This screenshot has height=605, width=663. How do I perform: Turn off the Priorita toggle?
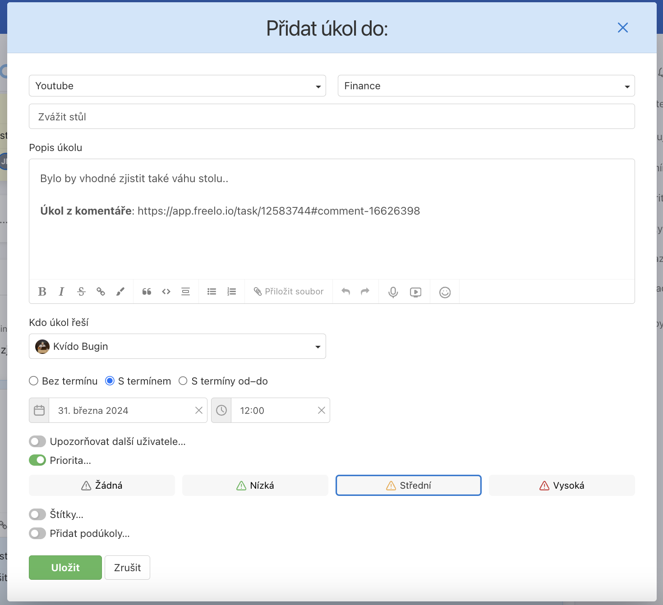point(37,460)
